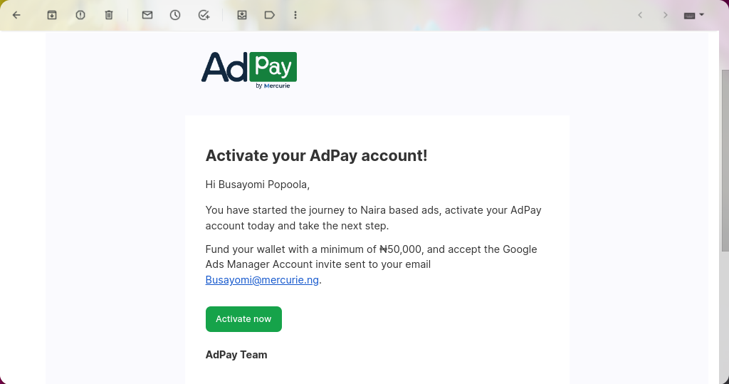This screenshot has height=384, width=729.
Task: Click the Activate your AdPay account heading
Action: 316,155
